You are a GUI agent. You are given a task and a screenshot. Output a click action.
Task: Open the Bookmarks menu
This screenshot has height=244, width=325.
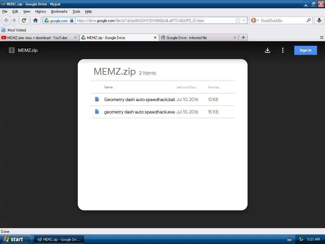click(x=59, y=11)
